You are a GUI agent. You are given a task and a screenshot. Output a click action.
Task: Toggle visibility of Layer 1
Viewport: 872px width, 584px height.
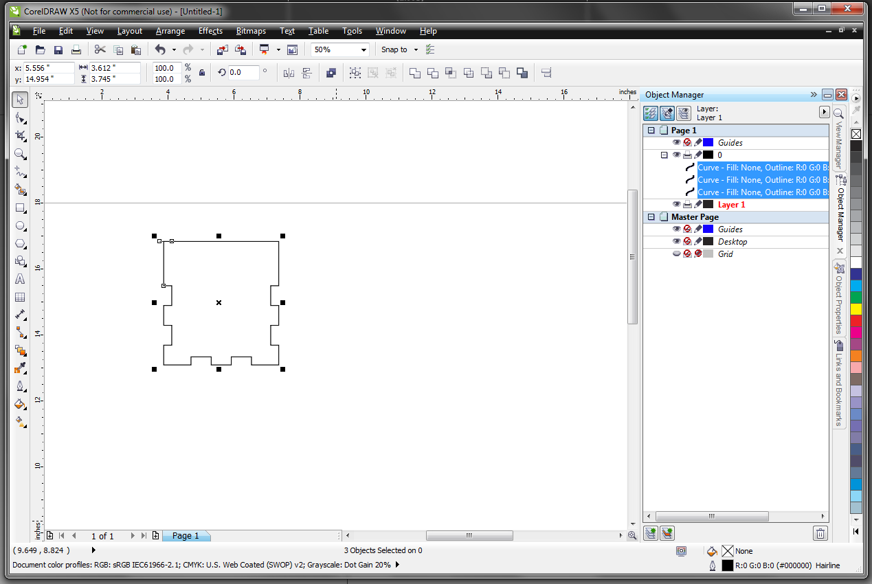click(676, 204)
